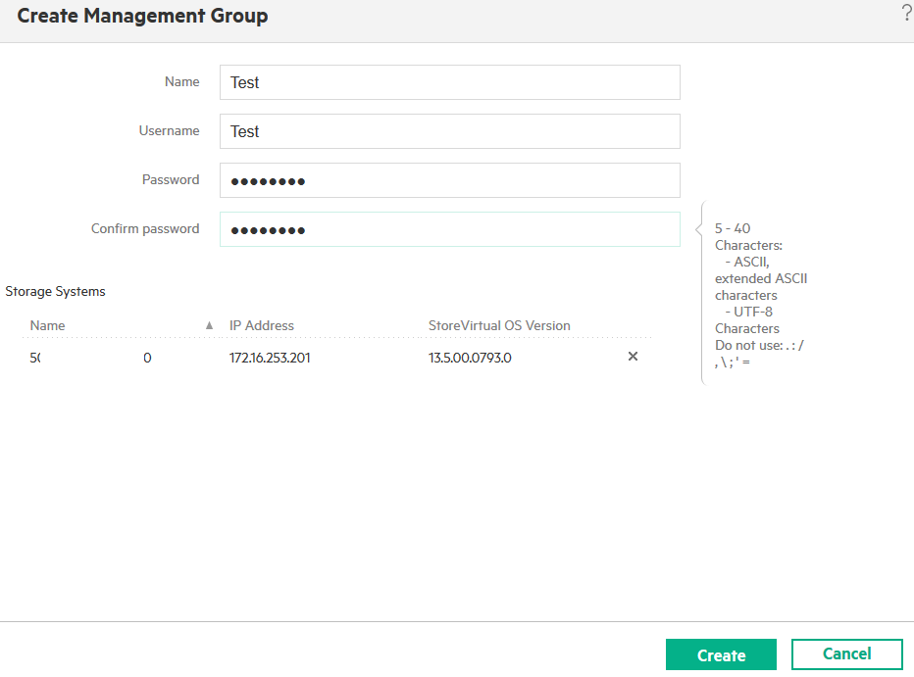
Task: Click the Username input field
Action: pyautogui.click(x=449, y=131)
